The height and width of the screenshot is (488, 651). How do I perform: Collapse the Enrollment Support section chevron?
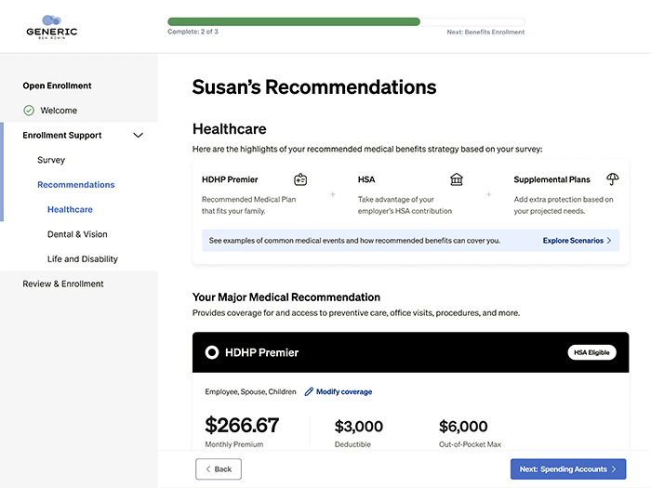click(x=139, y=136)
